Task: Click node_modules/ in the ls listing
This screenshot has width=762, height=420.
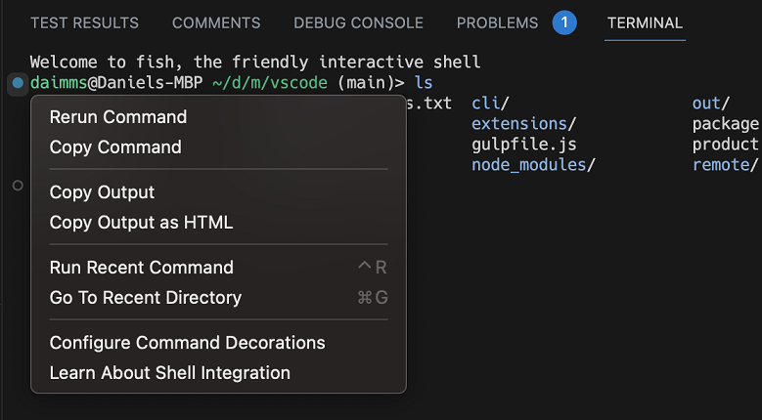Action: tap(533, 165)
